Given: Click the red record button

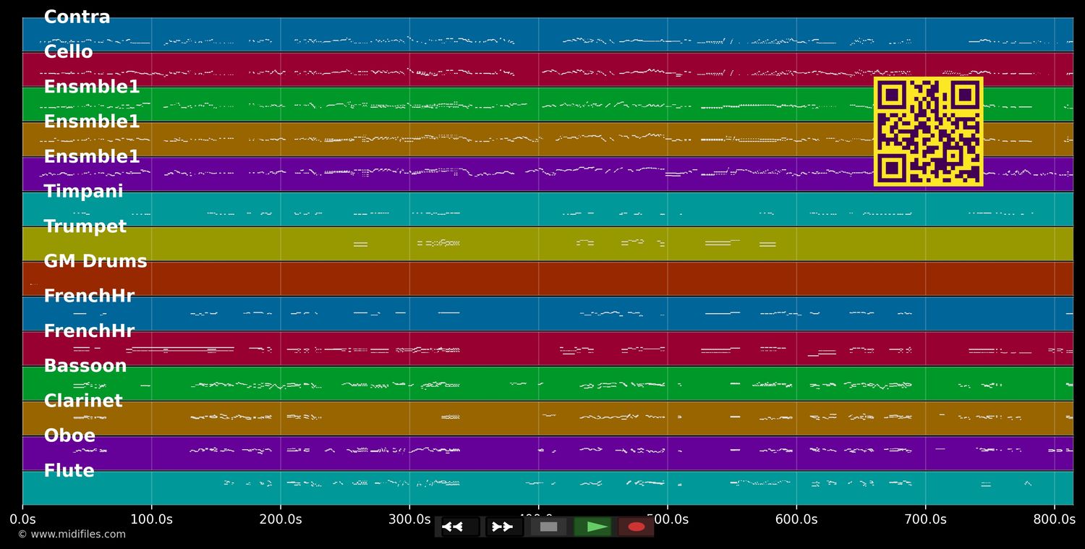Looking at the screenshot, I should pyautogui.click(x=636, y=527).
